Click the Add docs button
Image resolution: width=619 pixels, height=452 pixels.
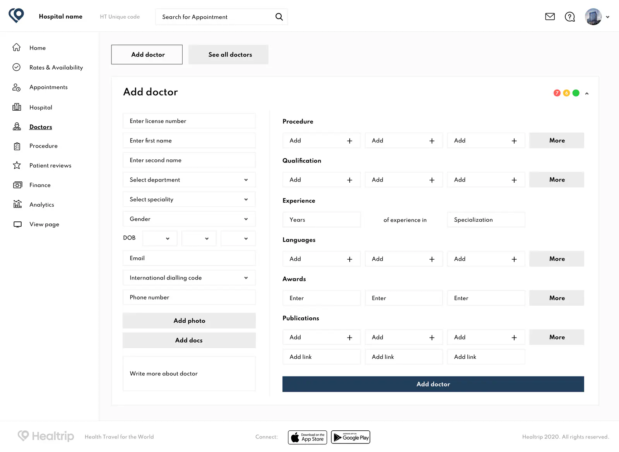pyautogui.click(x=189, y=340)
